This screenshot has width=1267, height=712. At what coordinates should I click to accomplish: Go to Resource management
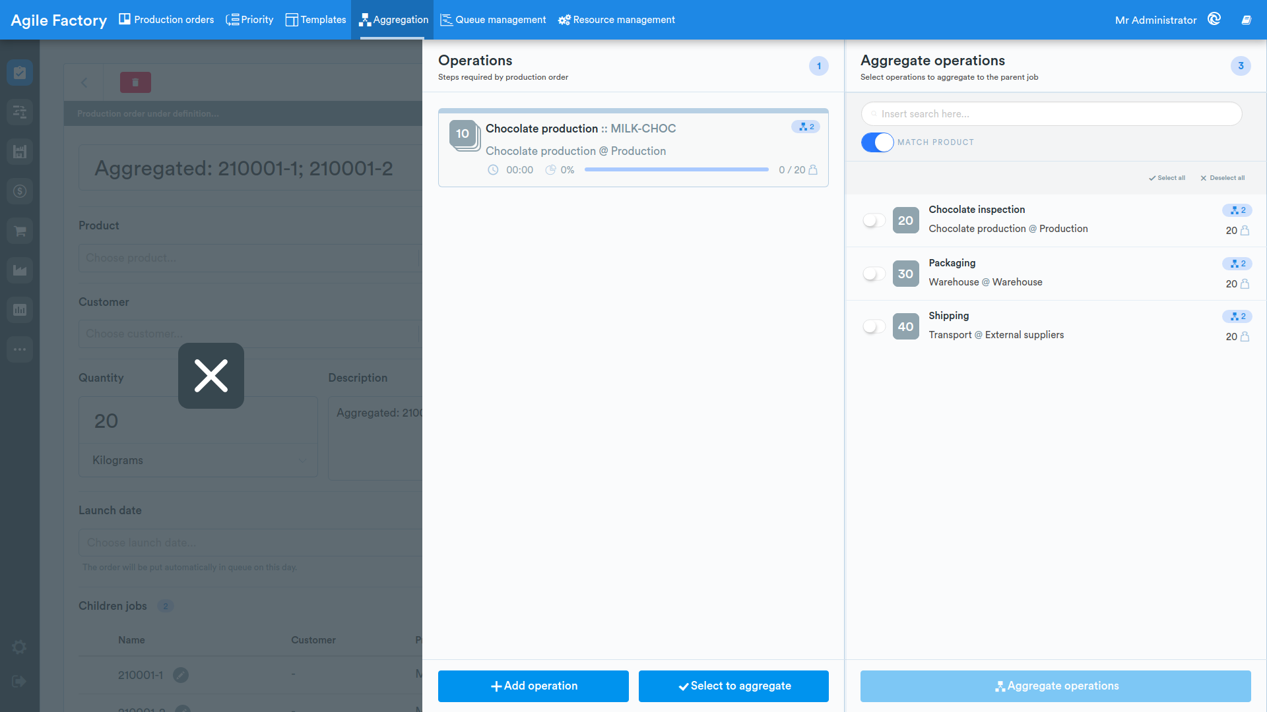(x=616, y=20)
